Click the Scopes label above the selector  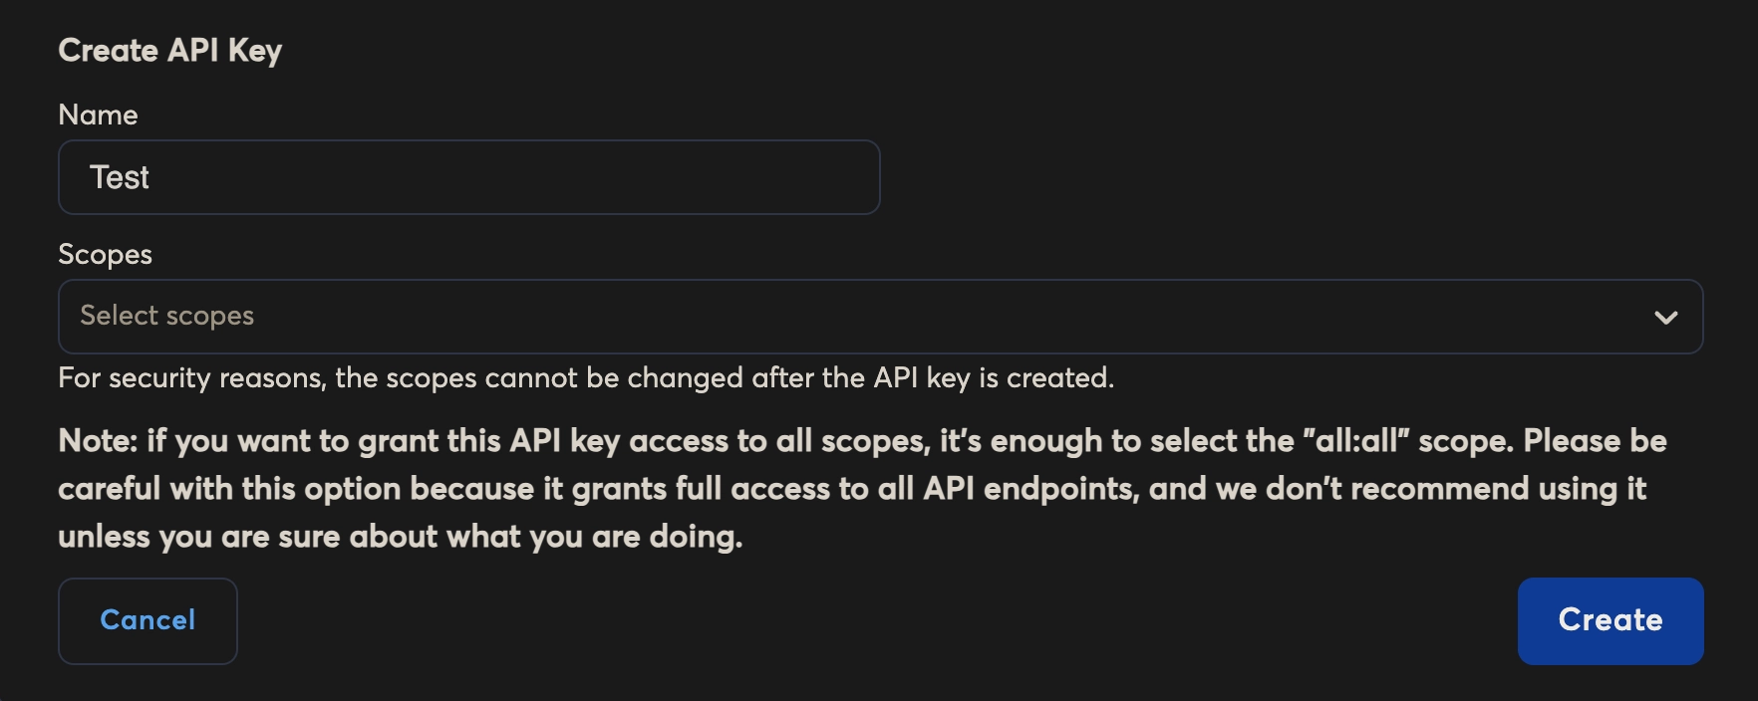[x=105, y=255]
